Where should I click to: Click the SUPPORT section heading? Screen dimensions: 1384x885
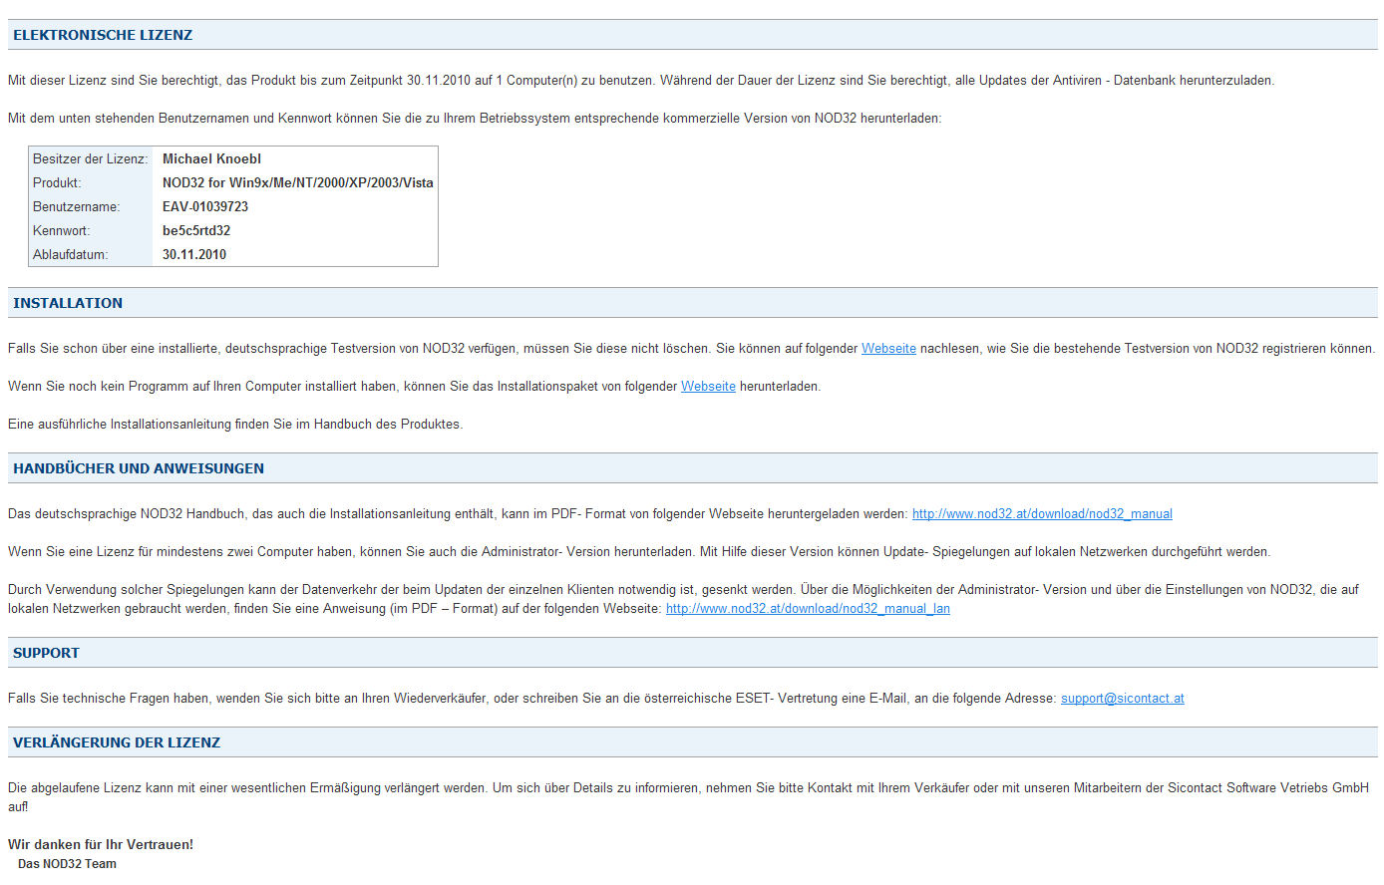pyautogui.click(x=46, y=653)
